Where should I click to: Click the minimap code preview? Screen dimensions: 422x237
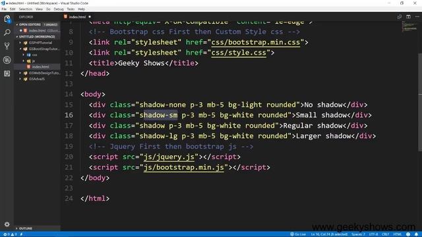[x=409, y=26]
